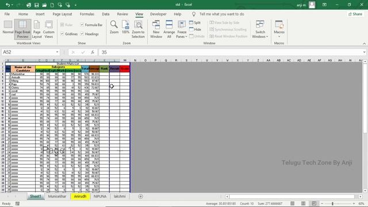Open the Undo history dropdown arrow
The height and width of the screenshot is (207, 368).
12,5
